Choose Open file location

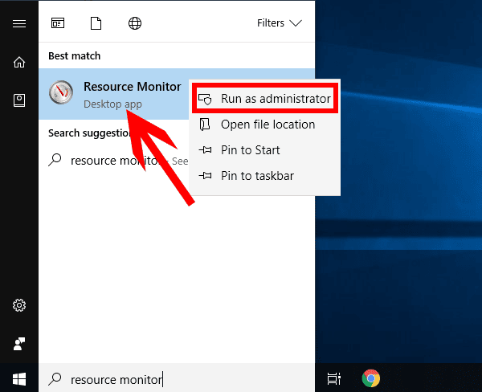click(x=265, y=125)
